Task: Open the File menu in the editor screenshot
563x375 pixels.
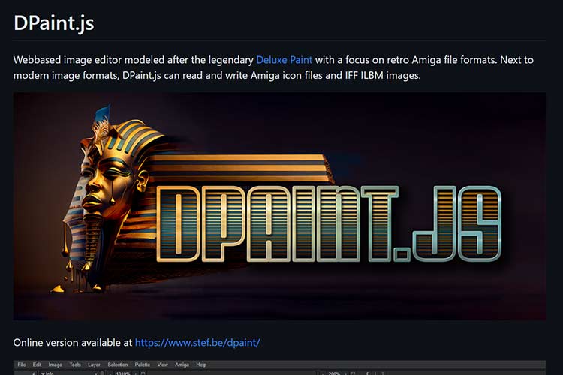Action: (x=22, y=364)
